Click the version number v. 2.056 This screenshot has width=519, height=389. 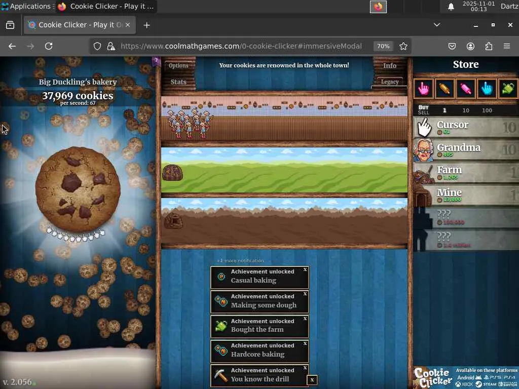point(17,382)
